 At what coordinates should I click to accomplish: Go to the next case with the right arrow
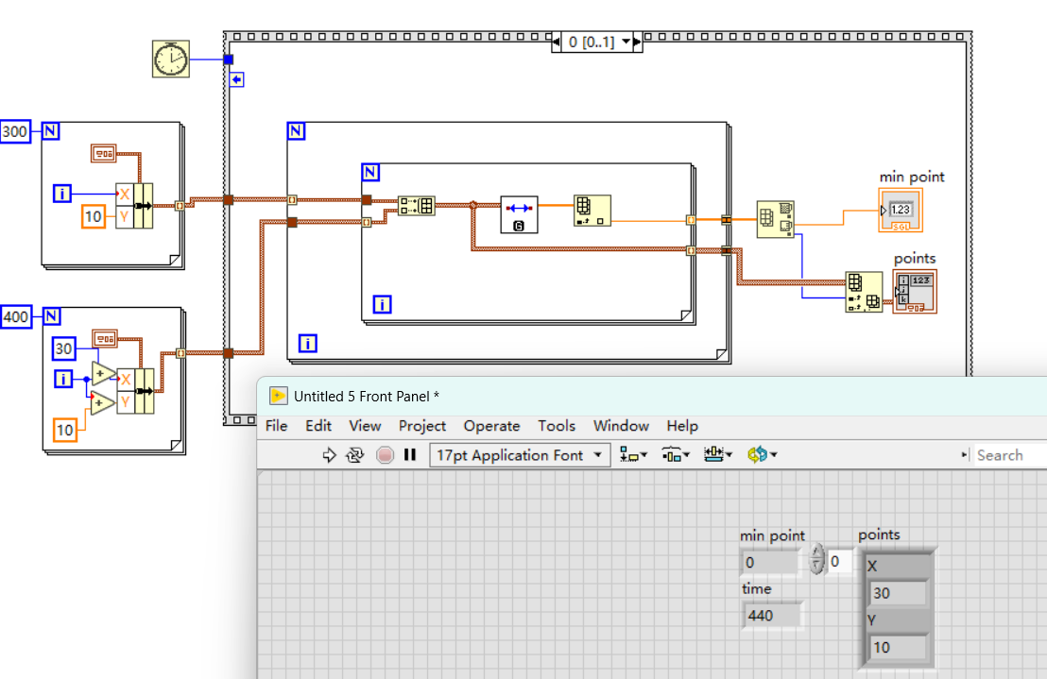[637, 42]
